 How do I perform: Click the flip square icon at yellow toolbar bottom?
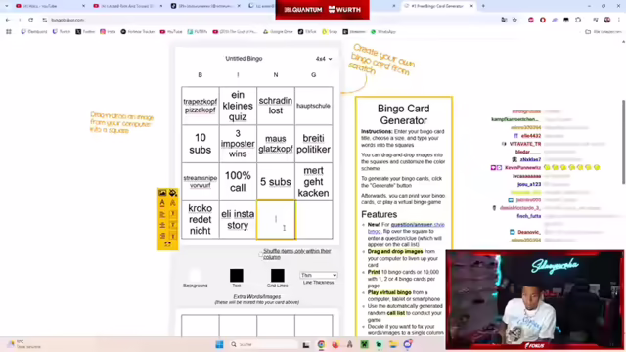tap(167, 244)
